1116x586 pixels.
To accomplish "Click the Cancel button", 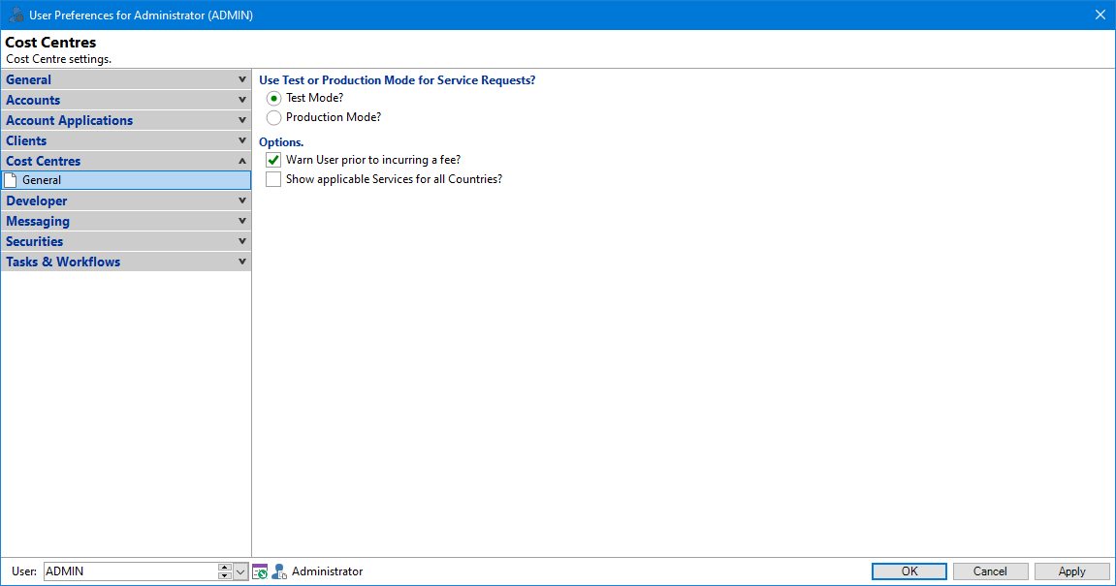I will click(990, 571).
